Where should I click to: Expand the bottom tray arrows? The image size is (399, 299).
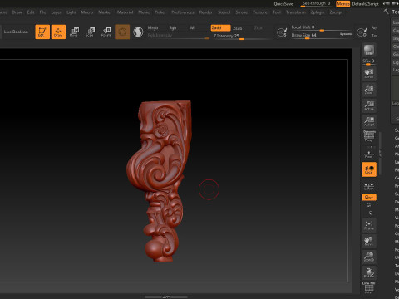click(166, 297)
